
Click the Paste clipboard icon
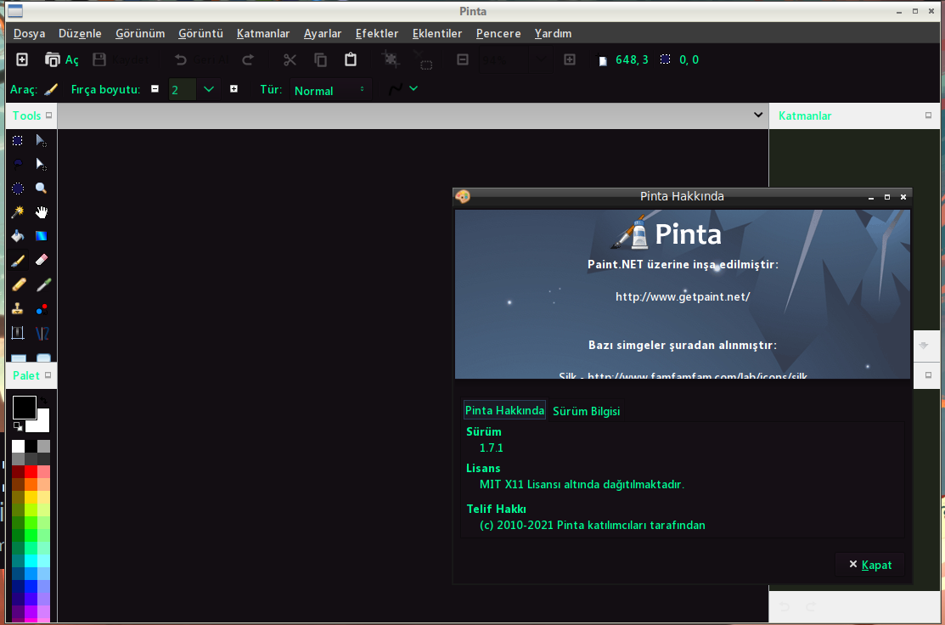(x=351, y=59)
